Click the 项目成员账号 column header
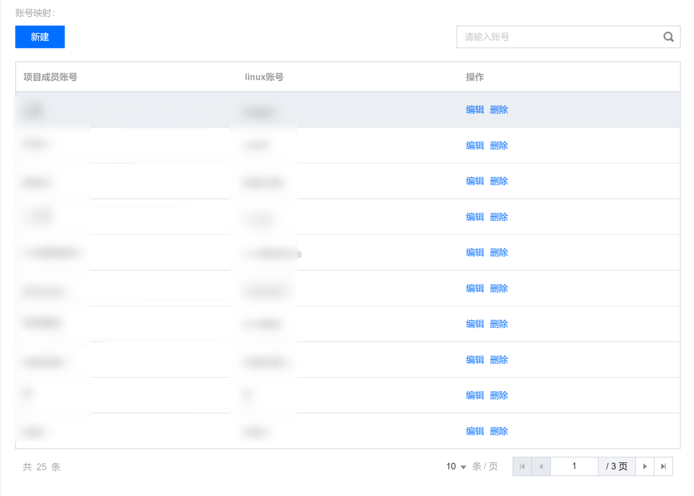 coord(50,77)
